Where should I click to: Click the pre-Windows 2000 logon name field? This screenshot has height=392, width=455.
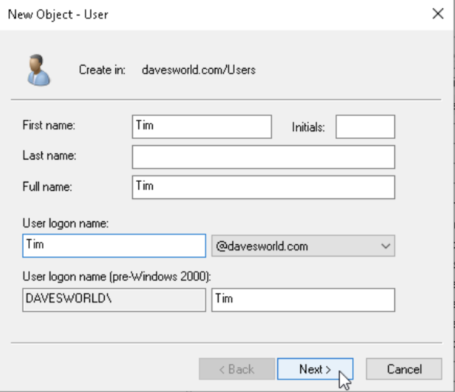tap(303, 300)
